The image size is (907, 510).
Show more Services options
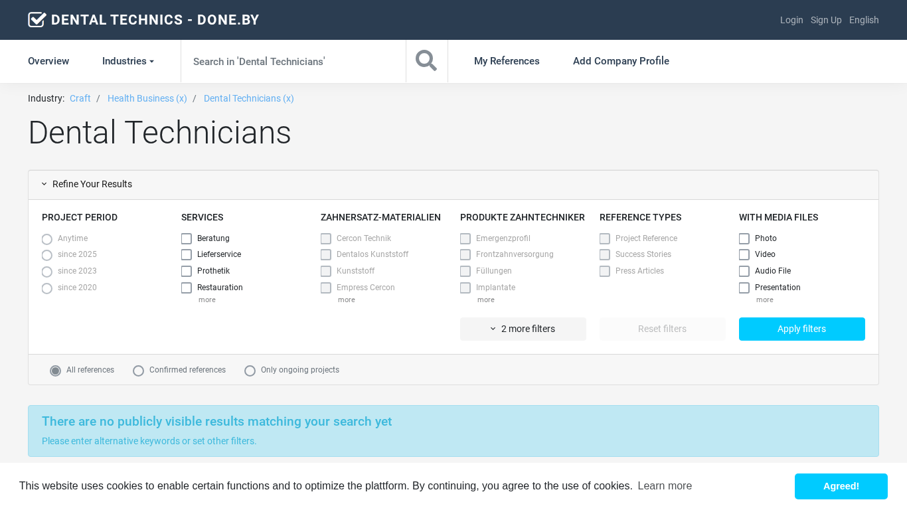click(207, 300)
